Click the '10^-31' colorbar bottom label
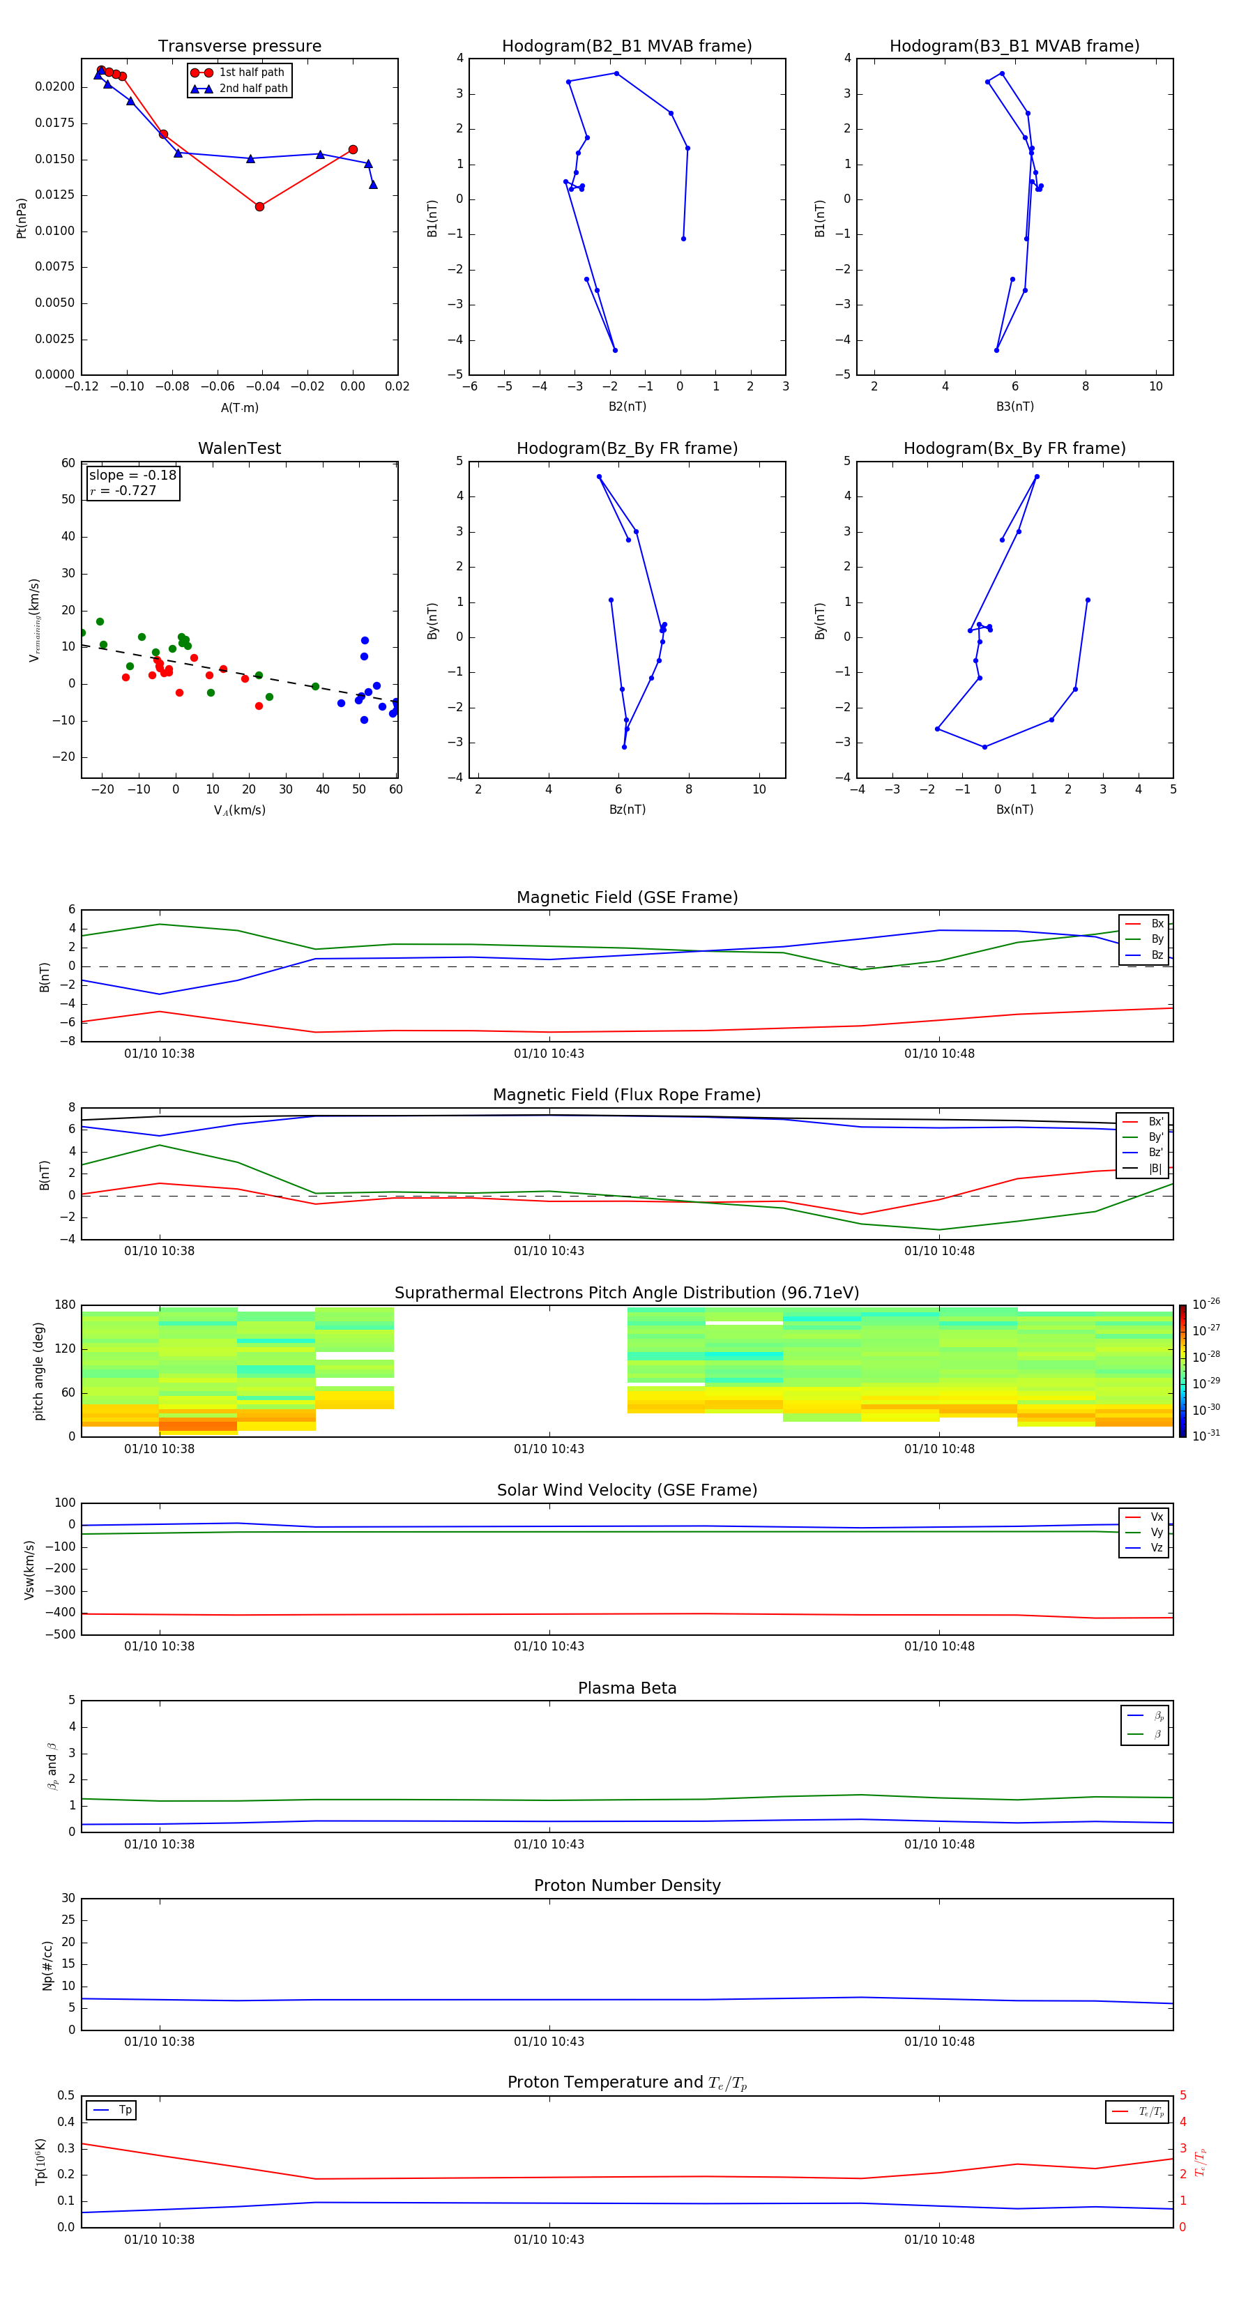The height and width of the screenshot is (2301, 1255). (x=1206, y=1436)
